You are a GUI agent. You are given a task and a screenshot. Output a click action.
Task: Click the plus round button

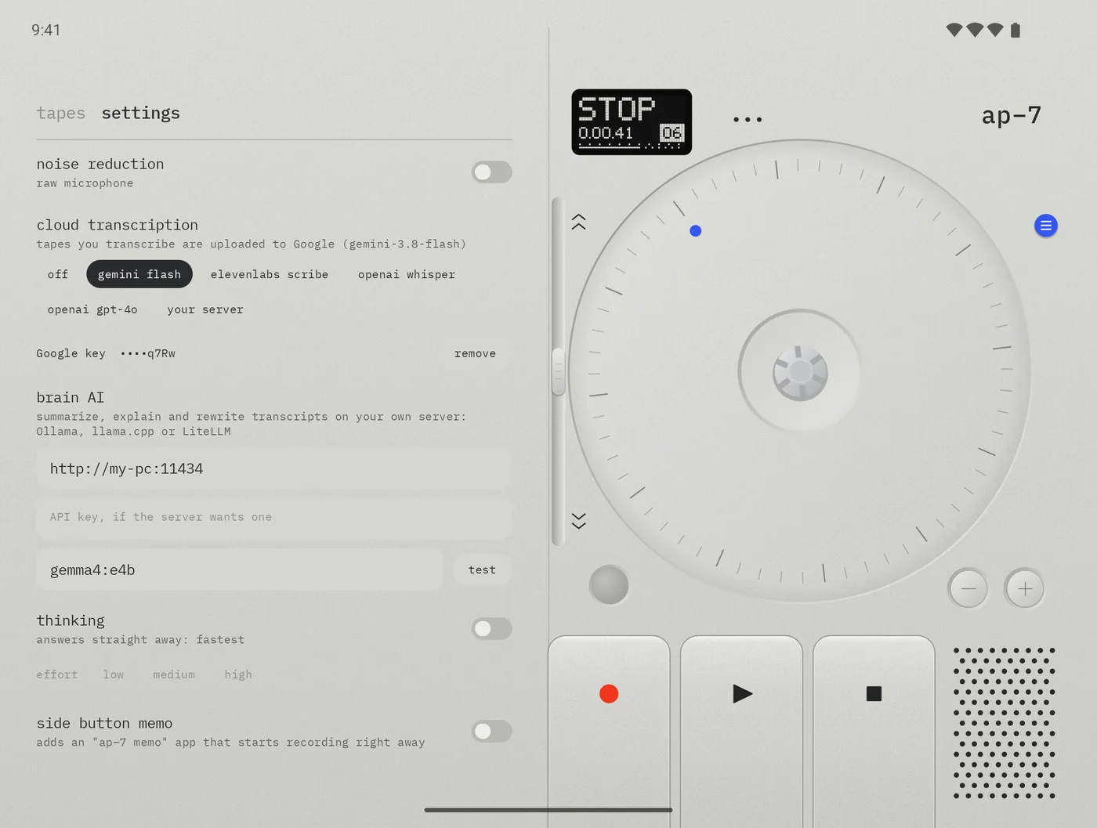click(x=1025, y=588)
